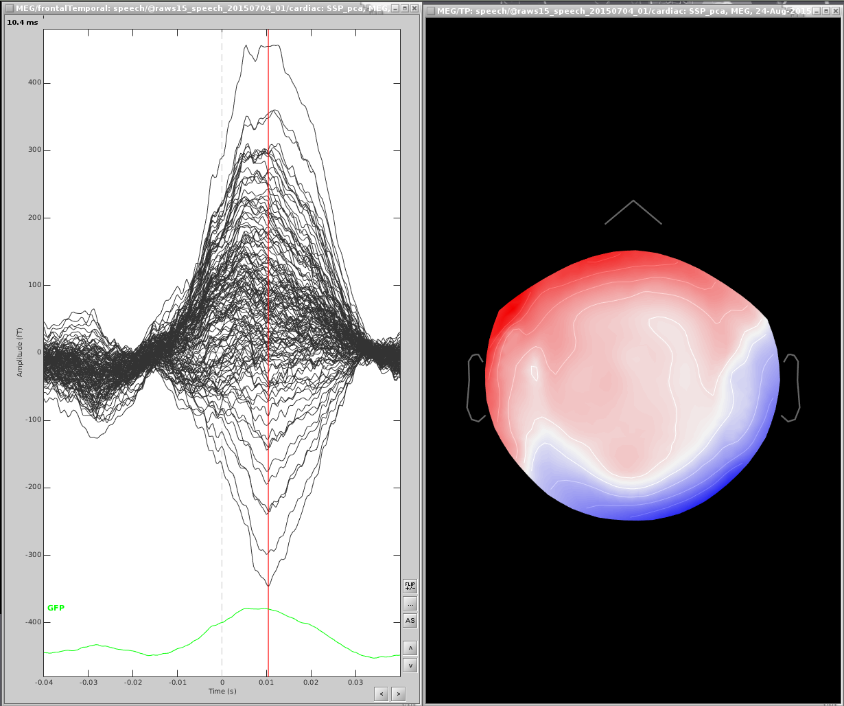Click the FLIP +/- button
The image size is (844, 706).
(x=410, y=586)
